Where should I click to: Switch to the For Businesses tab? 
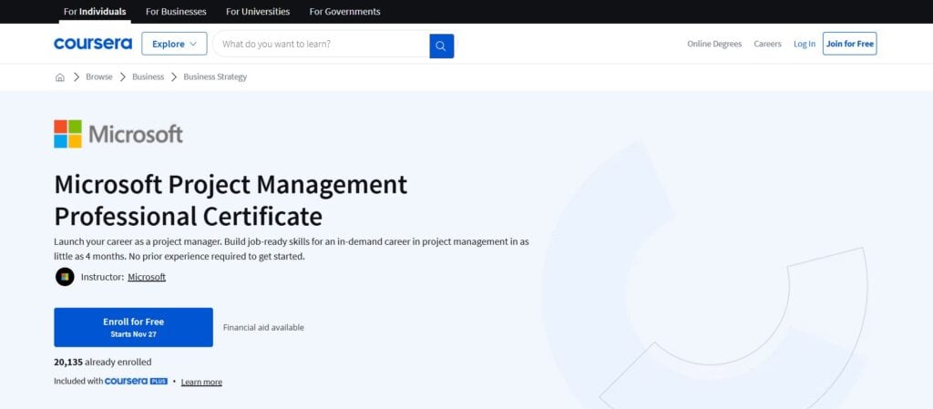click(x=176, y=11)
